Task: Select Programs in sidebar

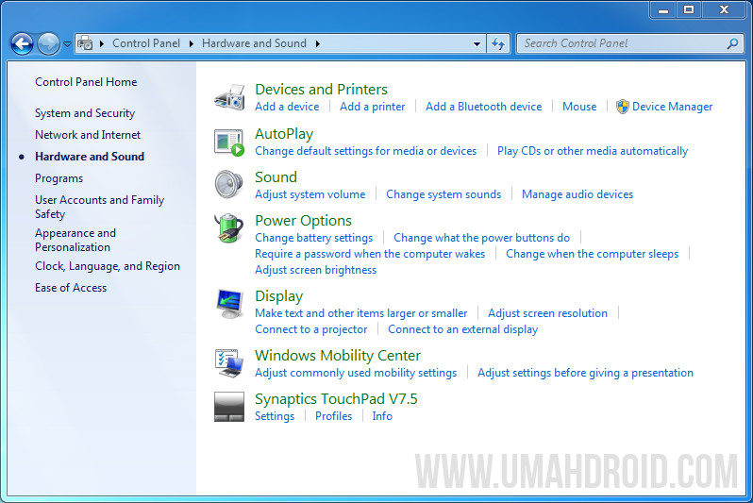Action: coord(59,178)
